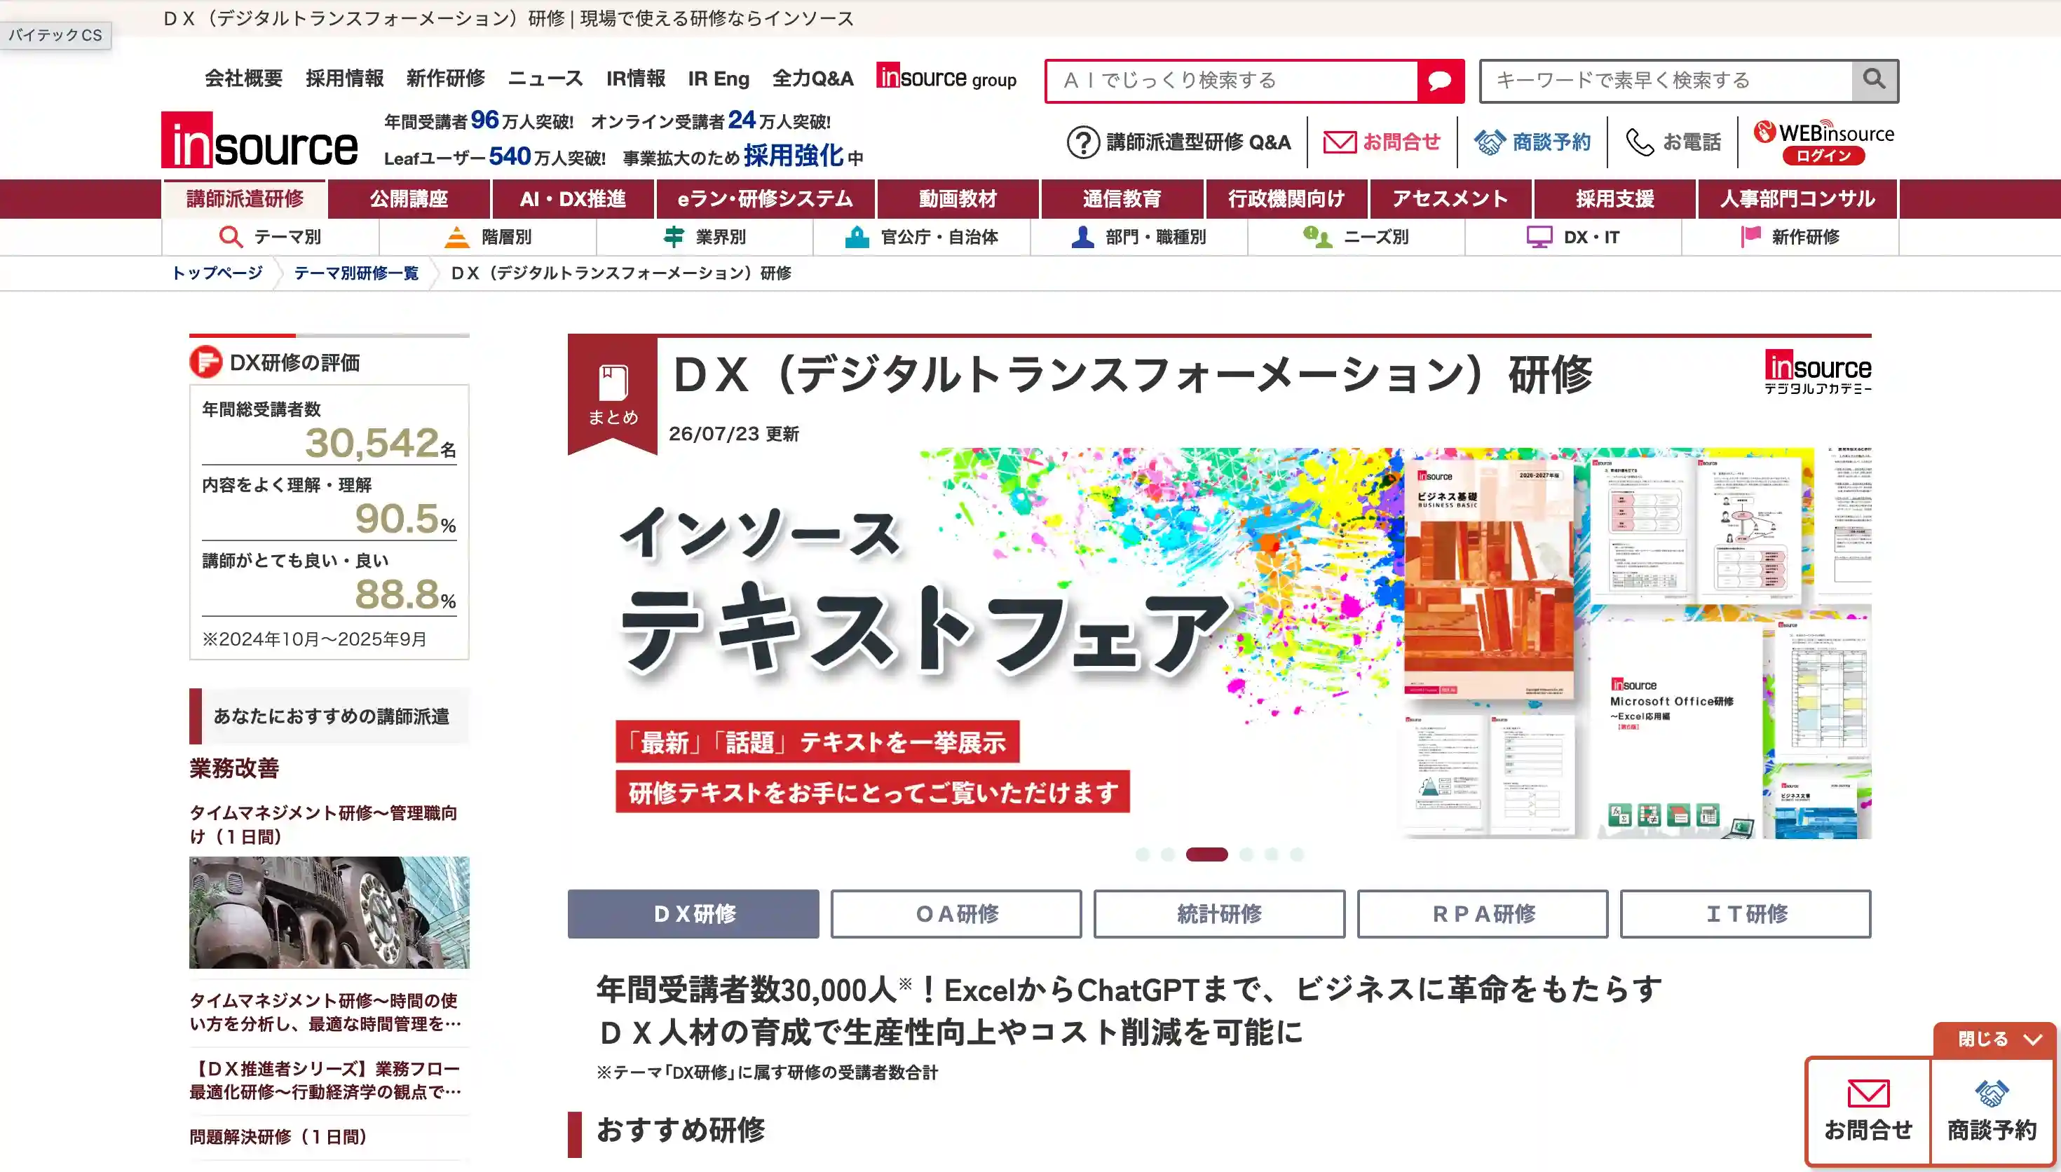
Task: Select the OA研修 category button
Action: [956, 913]
